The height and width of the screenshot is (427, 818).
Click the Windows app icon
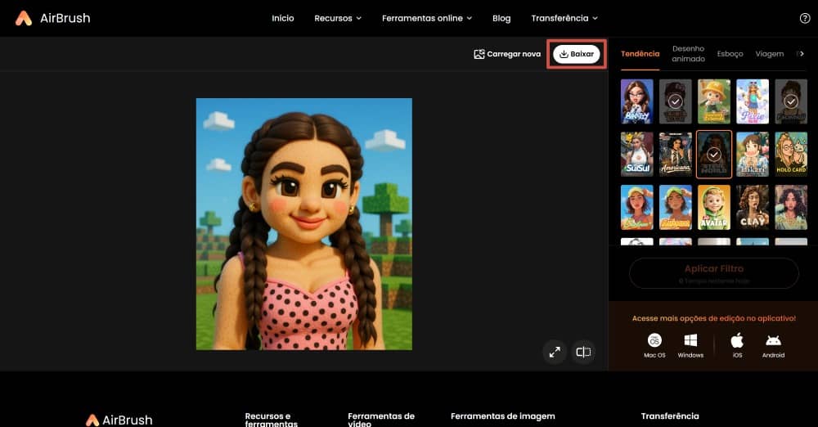click(x=690, y=344)
